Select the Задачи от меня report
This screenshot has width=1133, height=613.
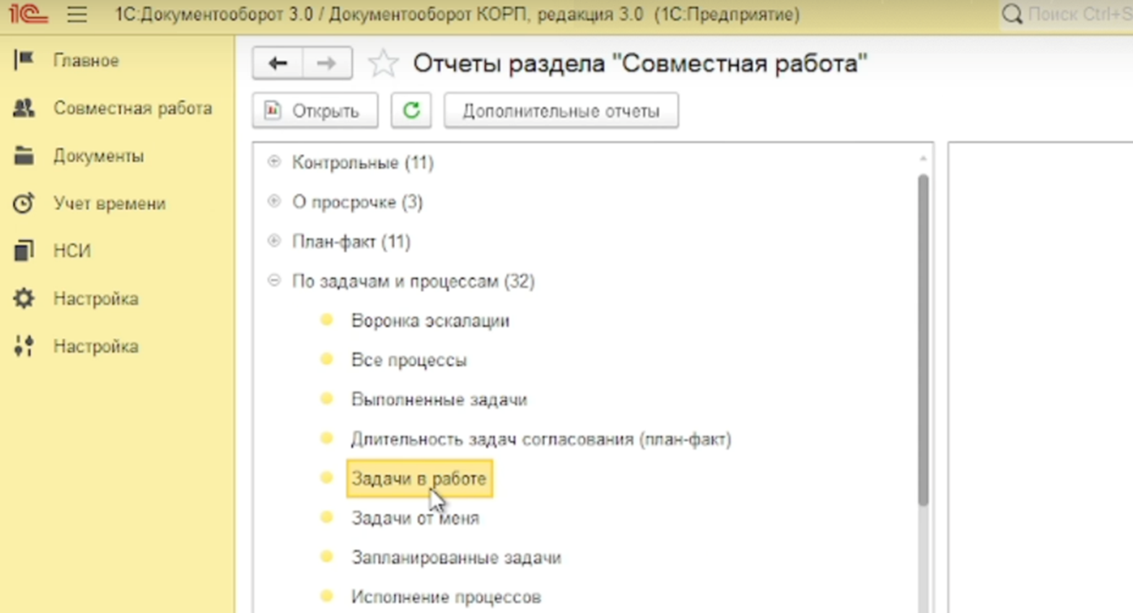[x=416, y=518]
